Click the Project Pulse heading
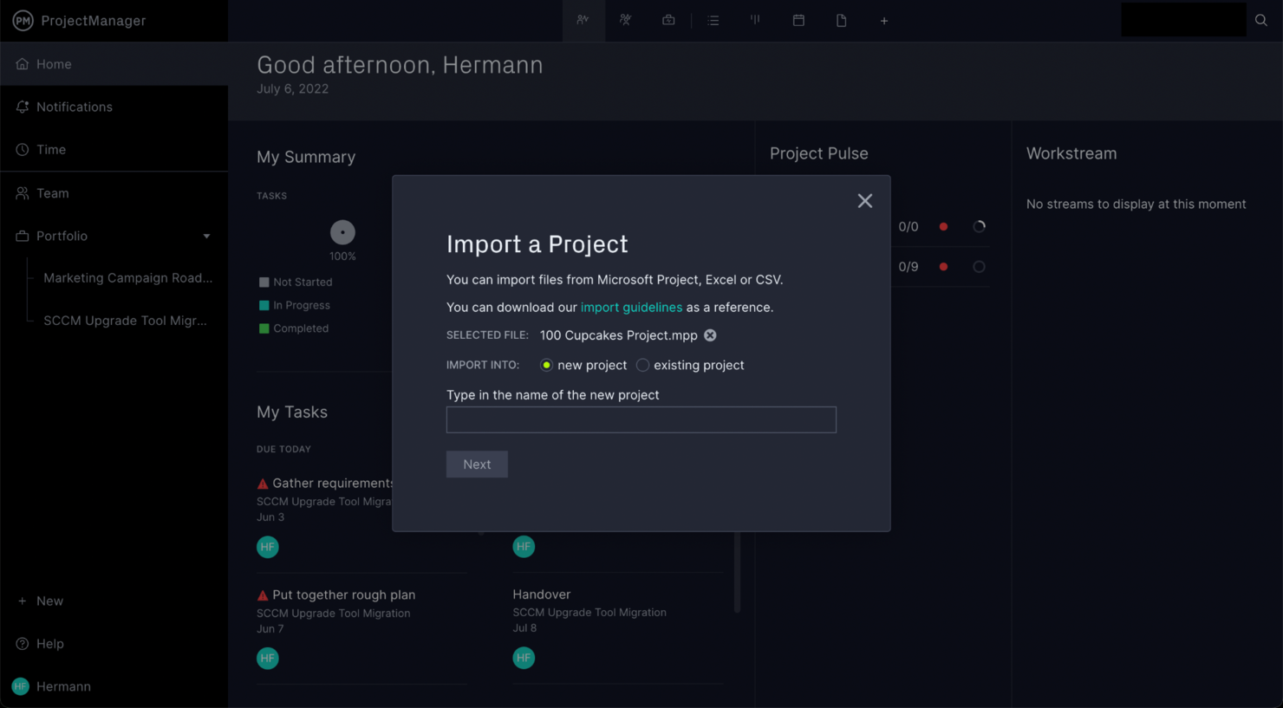Screen dimensions: 1283x708 (819, 153)
